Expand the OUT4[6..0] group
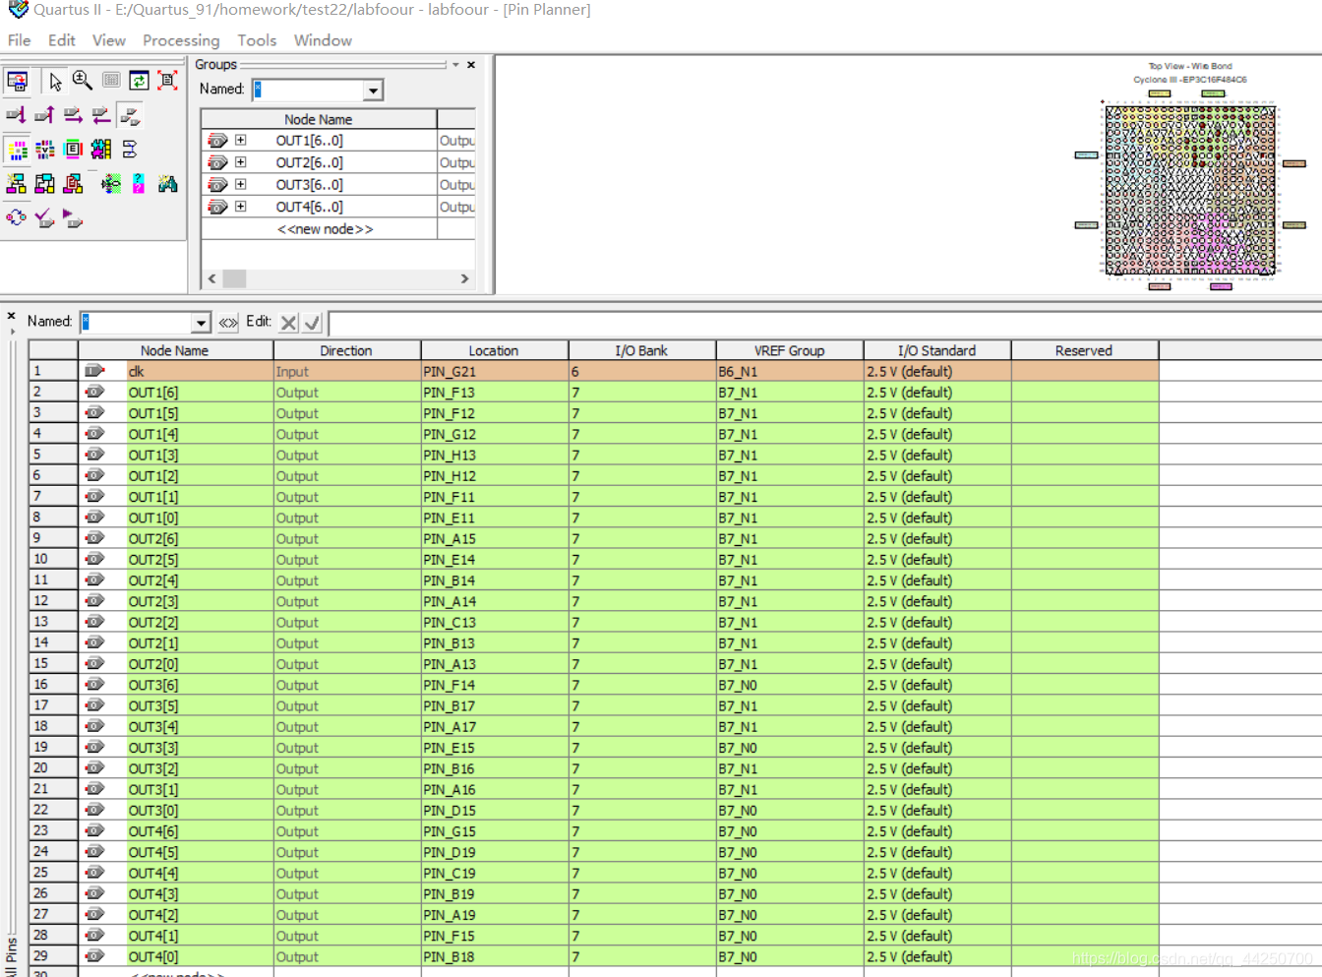This screenshot has width=1322, height=977. (240, 207)
